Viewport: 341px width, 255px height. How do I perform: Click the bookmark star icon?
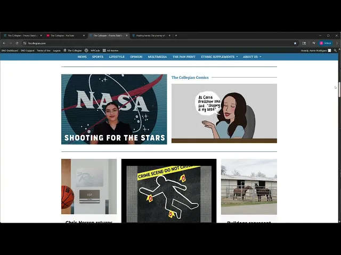pyautogui.click(x=295, y=43)
